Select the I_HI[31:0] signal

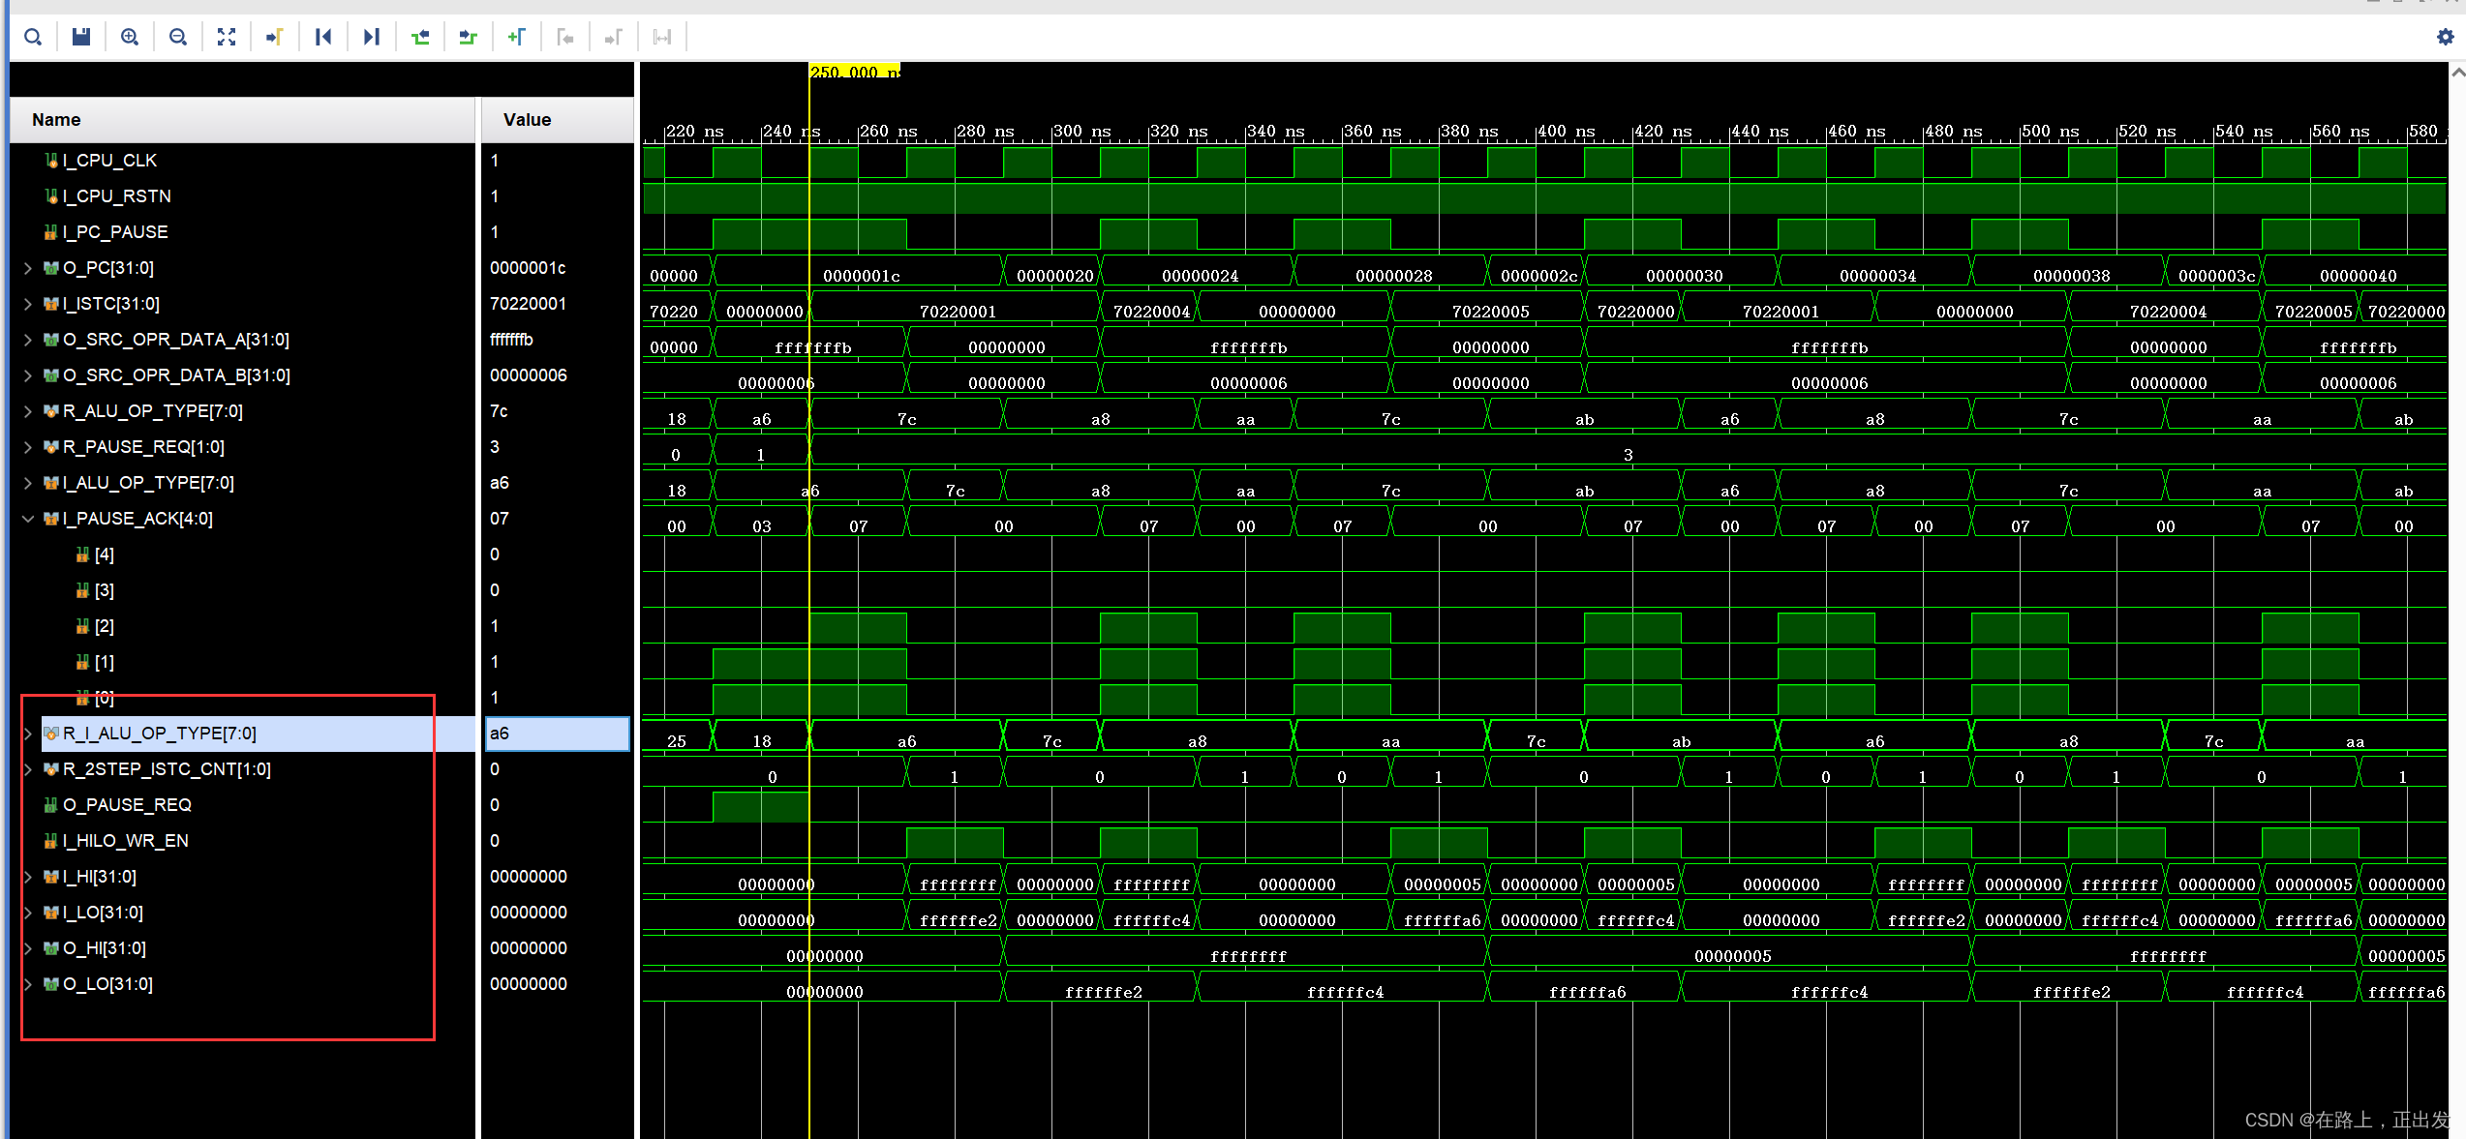[100, 877]
